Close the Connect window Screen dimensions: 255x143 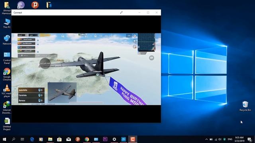(x=157, y=12)
